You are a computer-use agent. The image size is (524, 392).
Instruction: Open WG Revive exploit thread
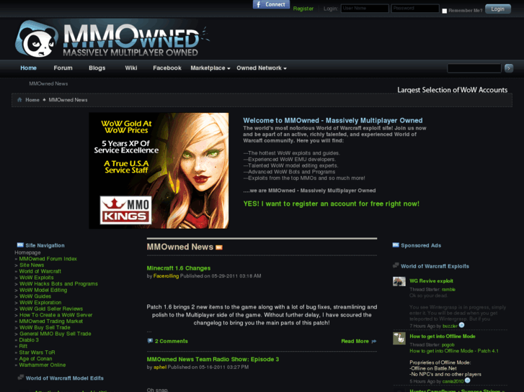(431, 281)
